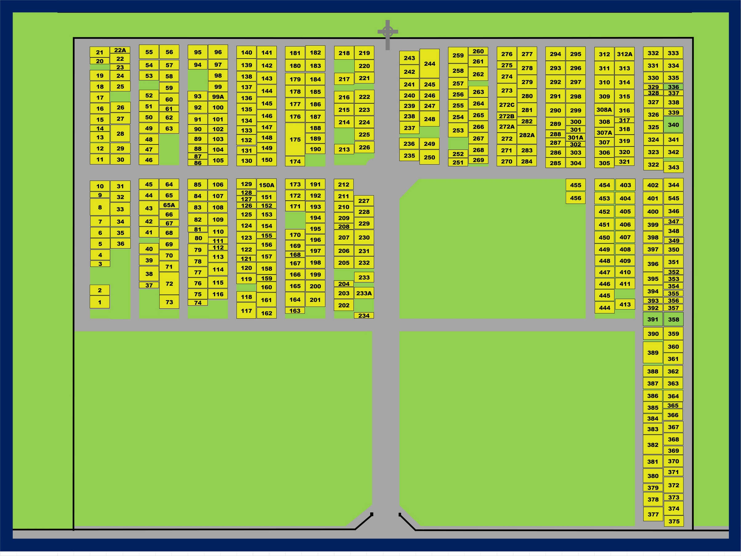Image resolution: width=741 pixels, height=556 pixels.
Task: Select plot 72
Action: [169, 283]
